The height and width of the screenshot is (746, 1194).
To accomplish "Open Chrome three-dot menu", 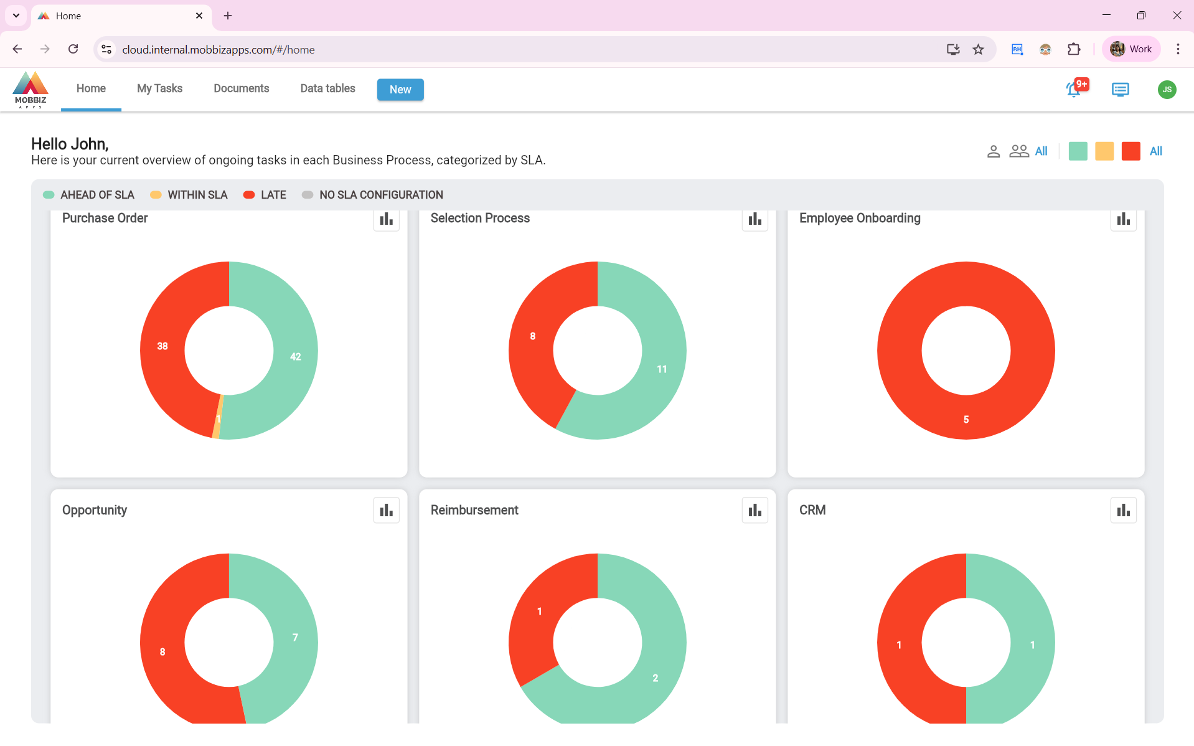I will (x=1178, y=49).
